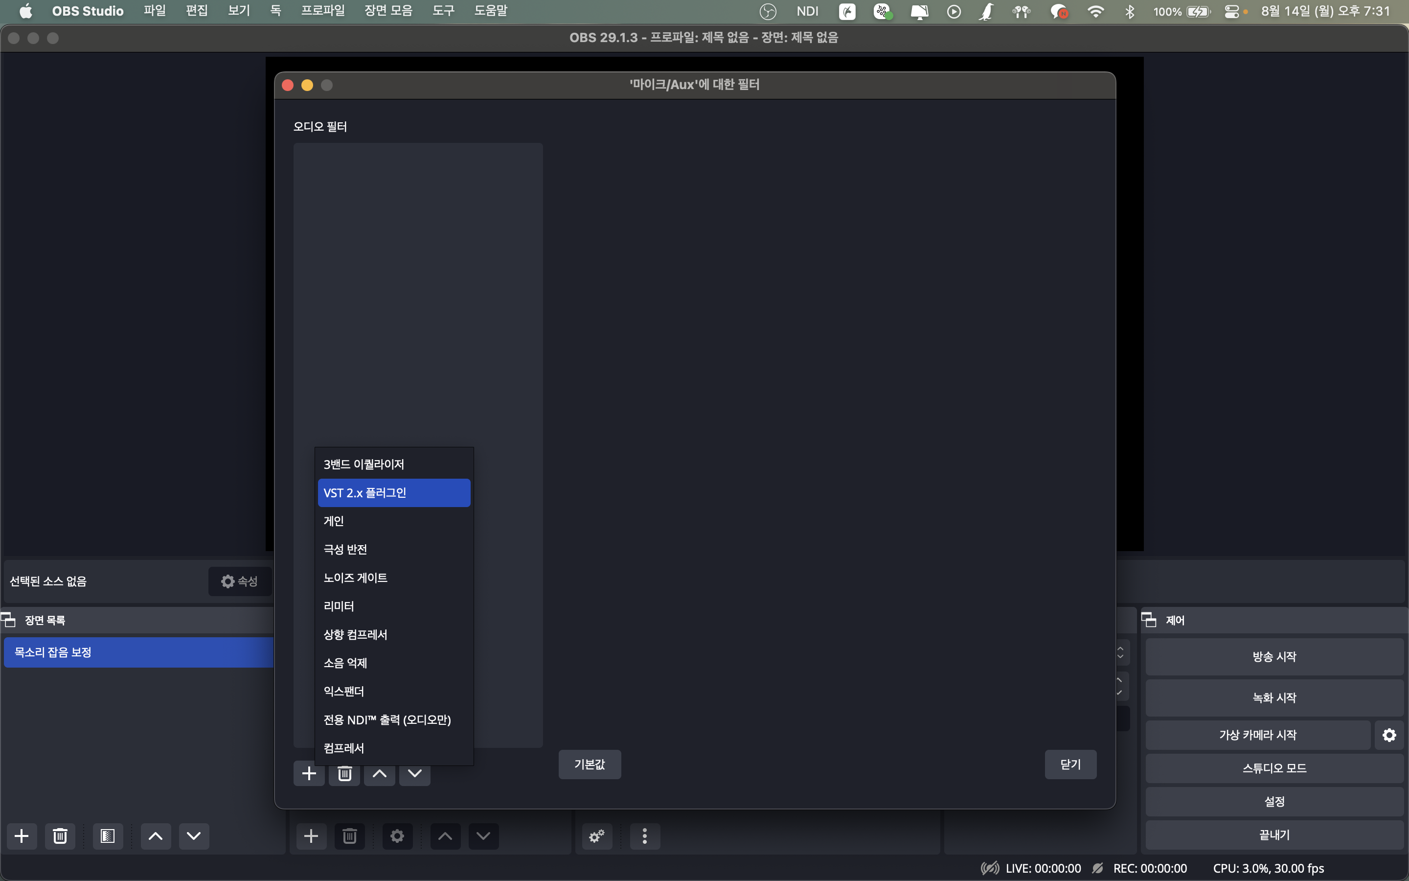Select 노이즈 게이트 filter option
Screen dimensions: 1409x881
tap(394, 578)
